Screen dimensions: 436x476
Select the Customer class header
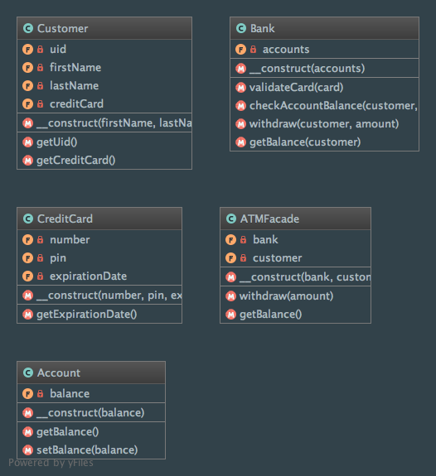click(104, 28)
